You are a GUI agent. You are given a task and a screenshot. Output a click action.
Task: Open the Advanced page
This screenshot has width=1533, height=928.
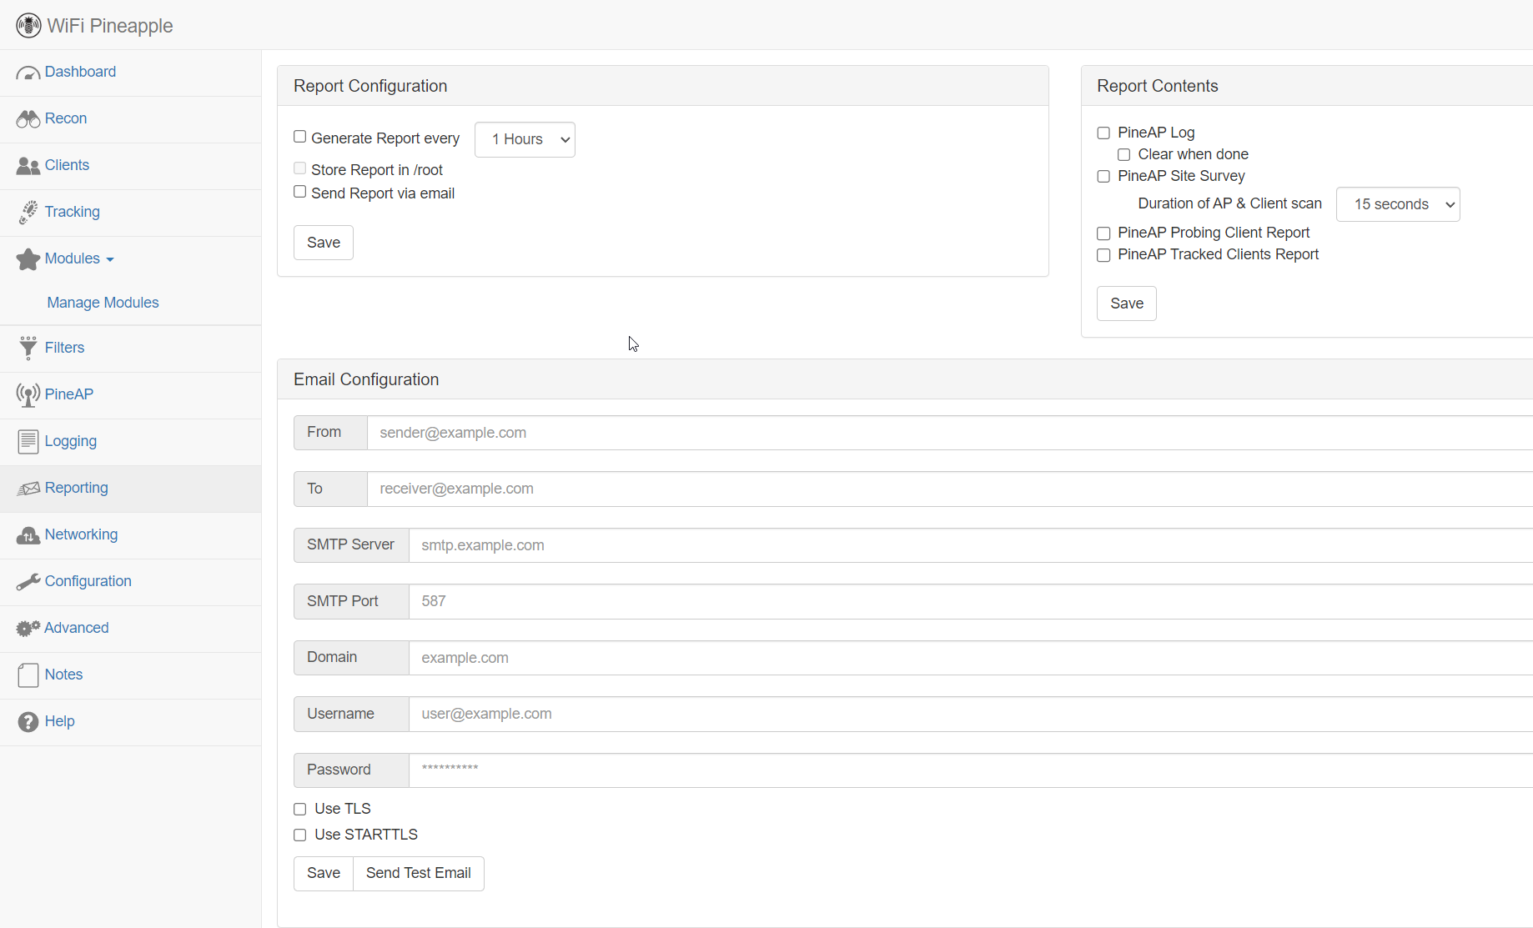point(77,628)
